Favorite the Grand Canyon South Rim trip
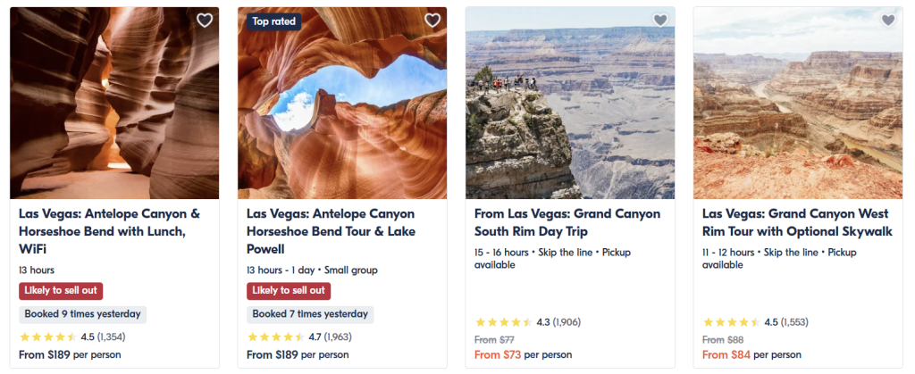The width and height of the screenshot is (915, 374). coord(660,21)
